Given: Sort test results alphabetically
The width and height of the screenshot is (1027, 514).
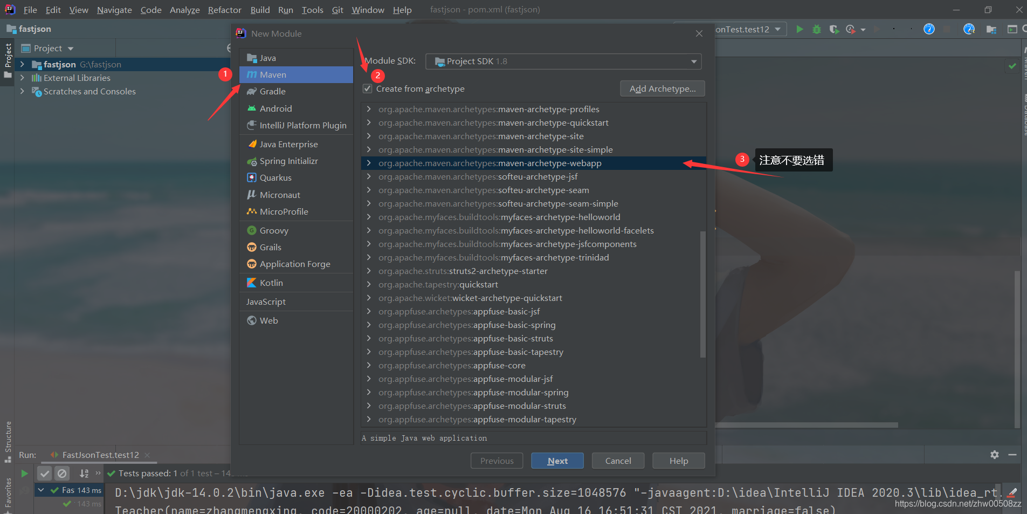Looking at the screenshot, I should [x=84, y=473].
